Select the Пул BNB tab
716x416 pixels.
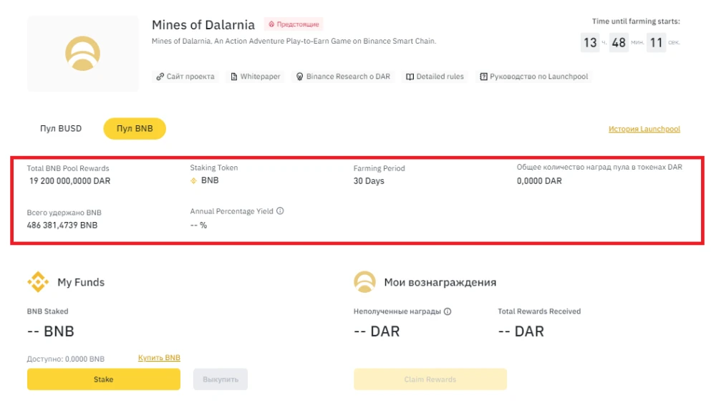pyautogui.click(x=135, y=129)
